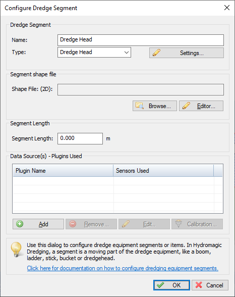
Task: Click the green checkmark on OK
Action: tap(160, 285)
